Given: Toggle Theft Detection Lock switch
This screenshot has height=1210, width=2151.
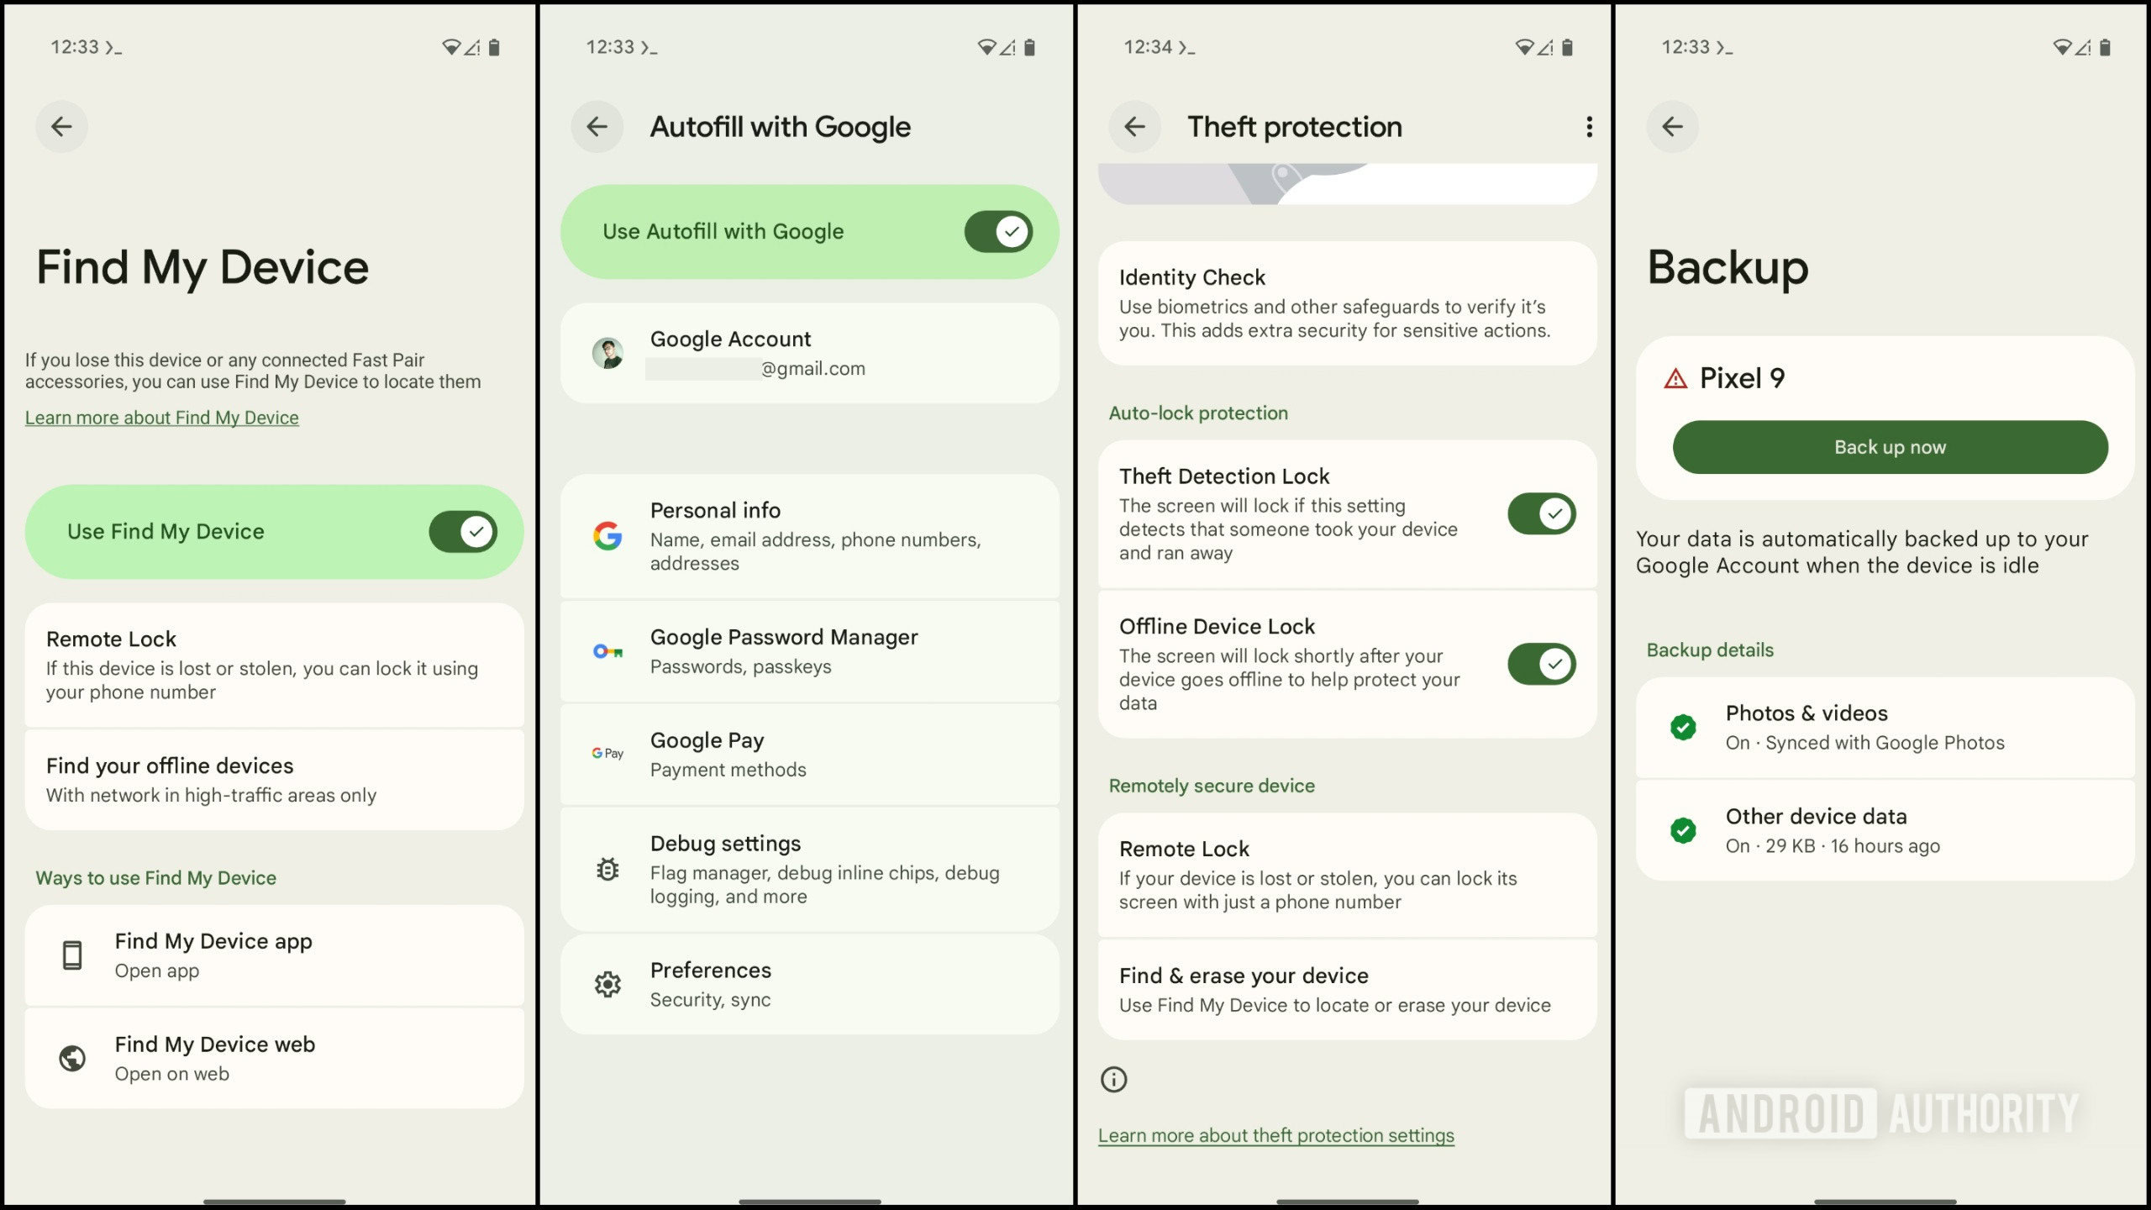Looking at the screenshot, I should click(x=1542, y=513).
